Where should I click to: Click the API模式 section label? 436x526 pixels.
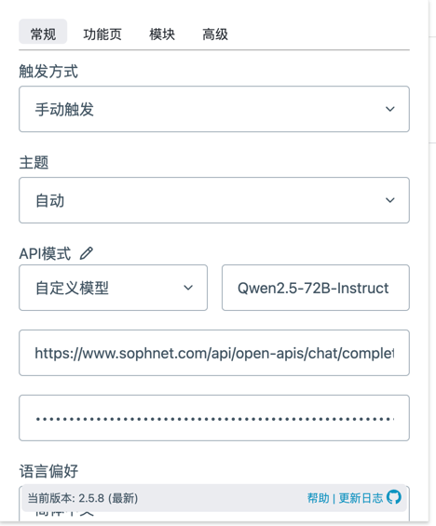pos(45,253)
